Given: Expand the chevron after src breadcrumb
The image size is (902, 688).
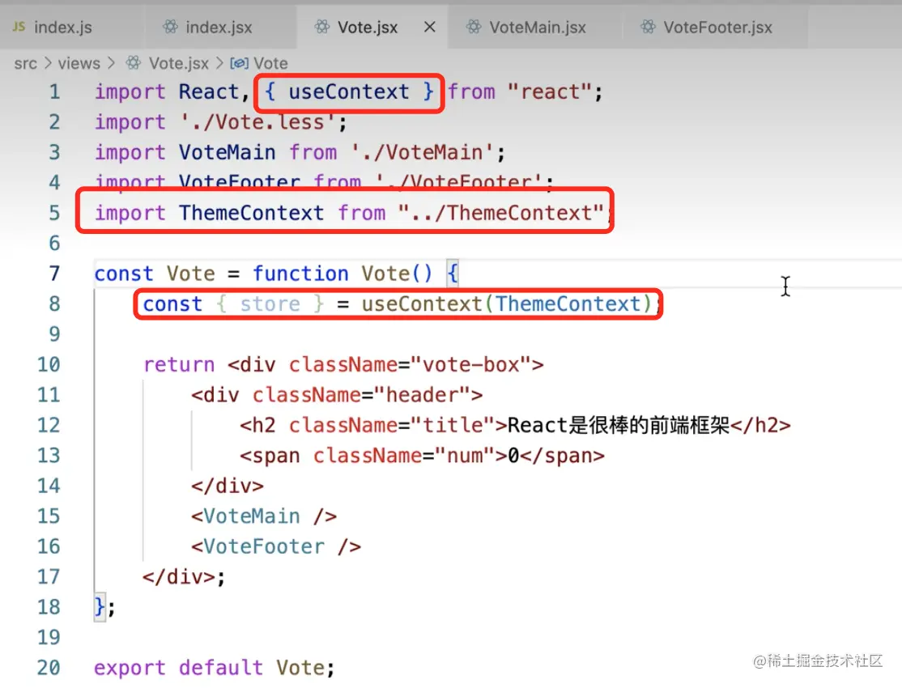Looking at the screenshot, I should (48, 63).
